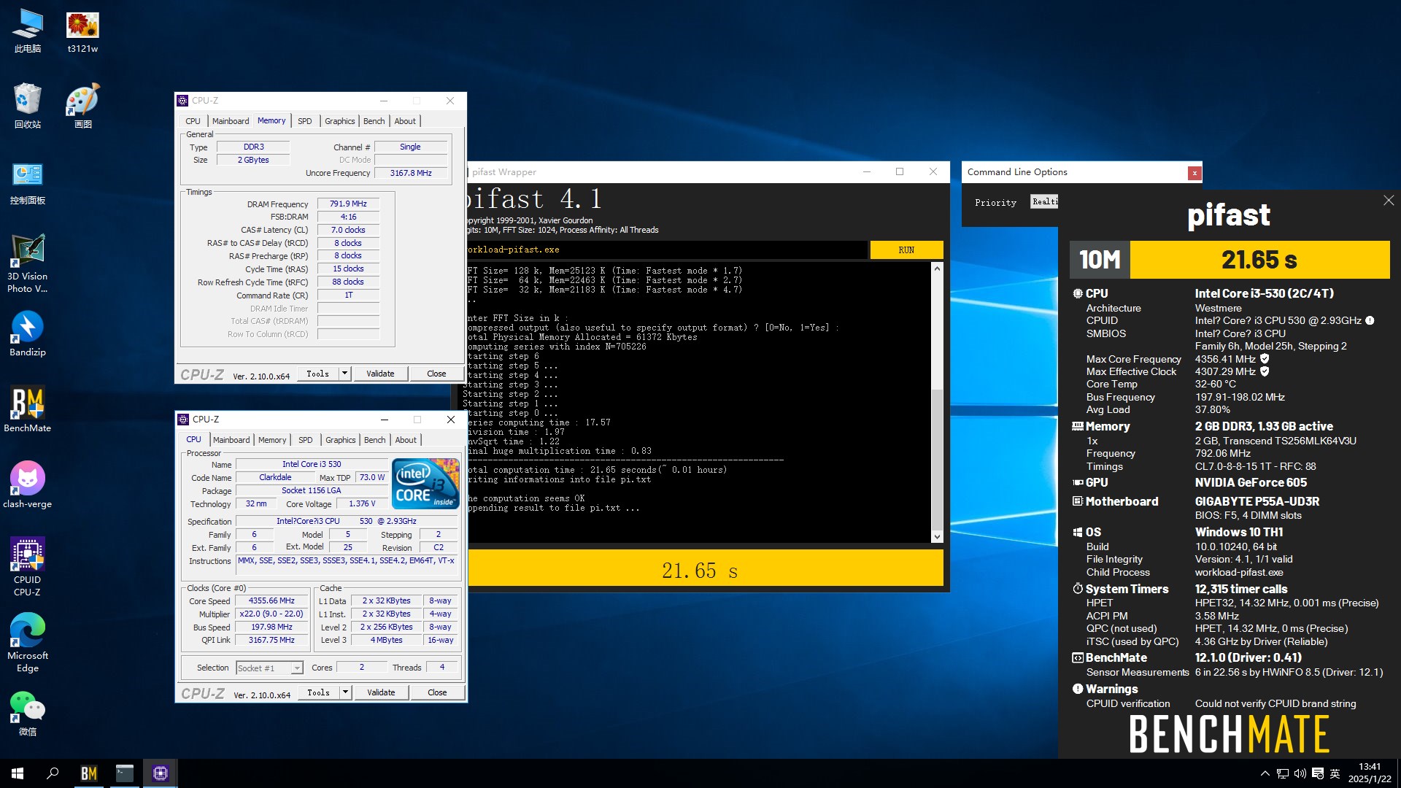Minimize the pifast Wrapper window
Screen dimensions: 1401x788
pyautogui.click(x=866, y=172)
